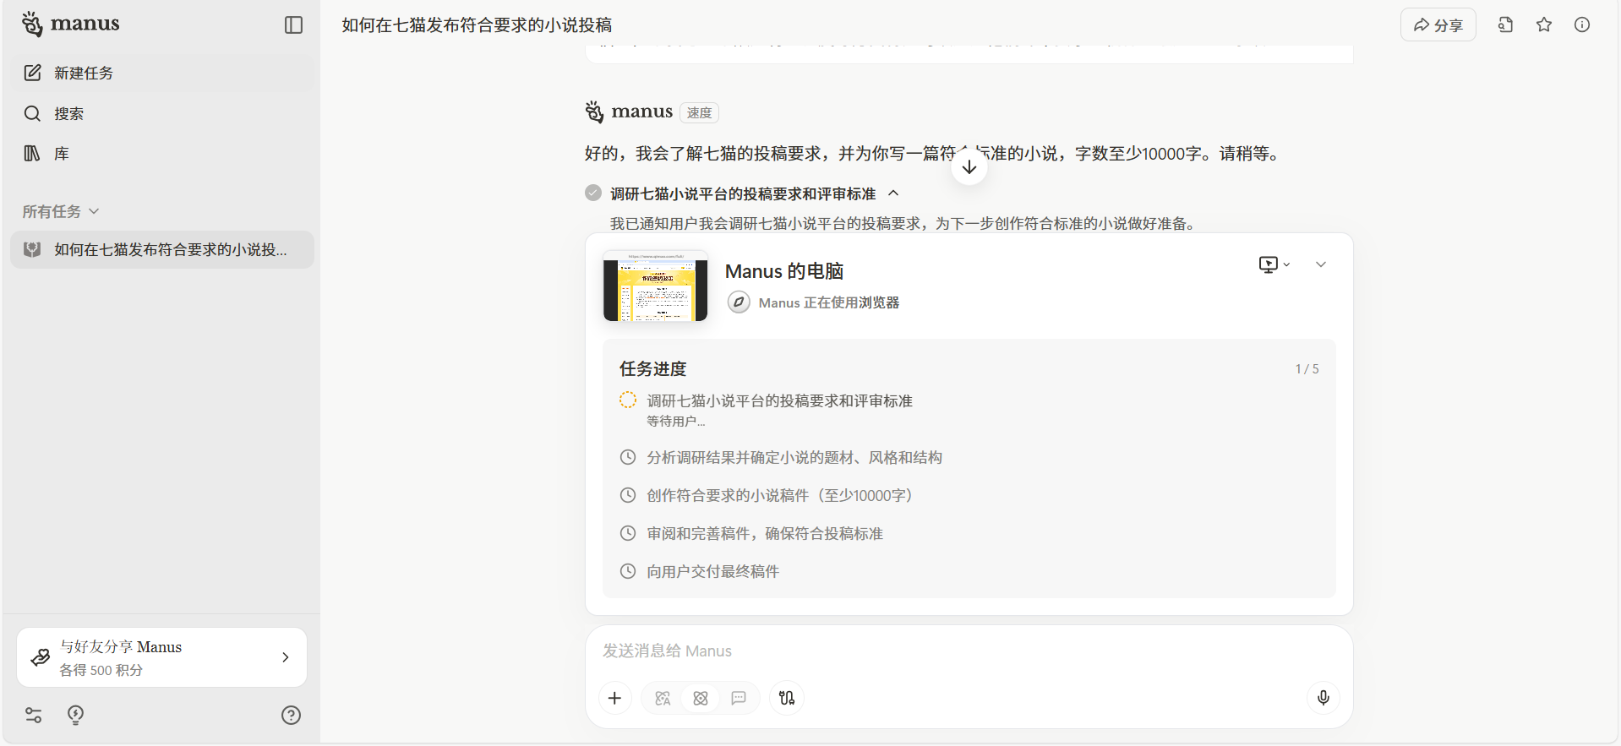Collapse the 调研七猫小说平台 step section
Screen dimensions: 1621x746
[x=893, y=193]
